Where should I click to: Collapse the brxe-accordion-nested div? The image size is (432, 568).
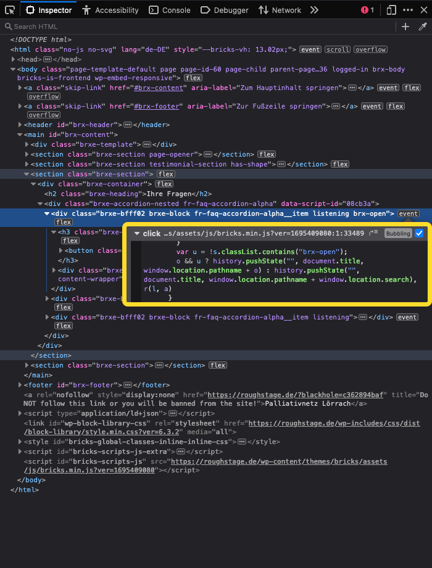(x=40, y=204)
